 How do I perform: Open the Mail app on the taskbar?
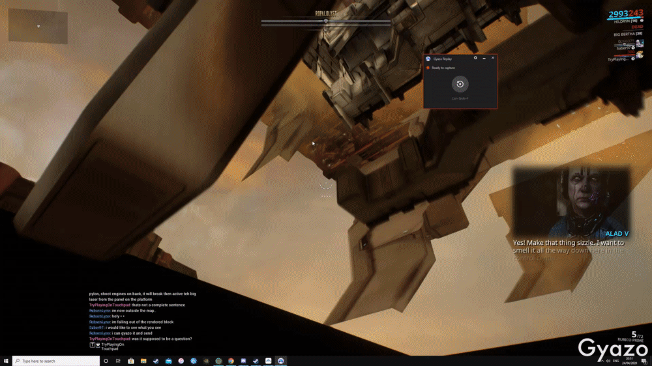coord(168,361)
